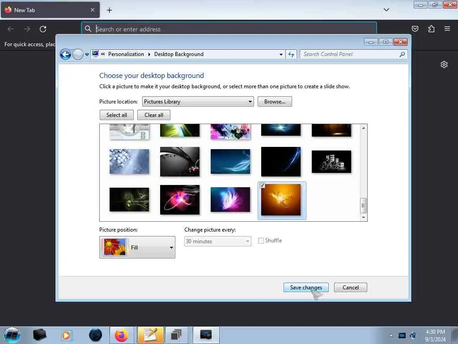This screenshot has height=344, width=458.
Task: Close the Firefox New Tab tab
Action: [93, 10]
